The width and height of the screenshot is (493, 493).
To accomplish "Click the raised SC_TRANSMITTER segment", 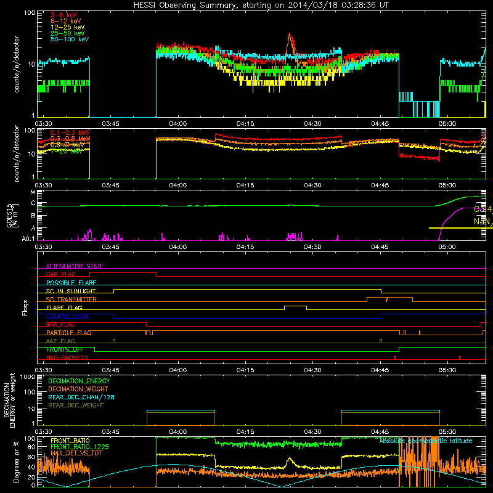I will [x=390, y=298].
